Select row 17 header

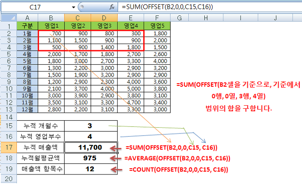click(x=9, y=148)
